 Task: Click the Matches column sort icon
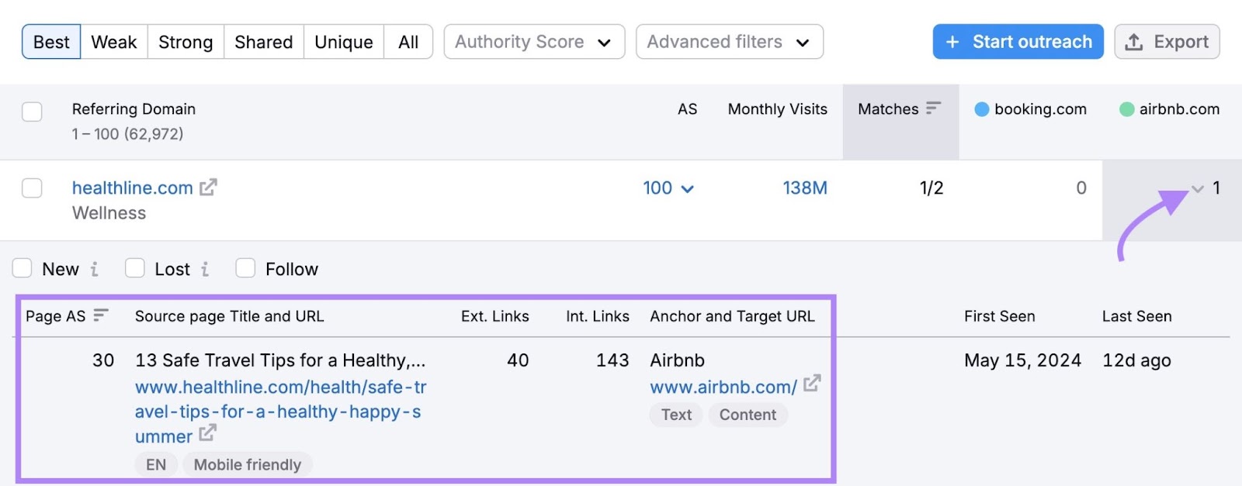click(x=933, y=109)
